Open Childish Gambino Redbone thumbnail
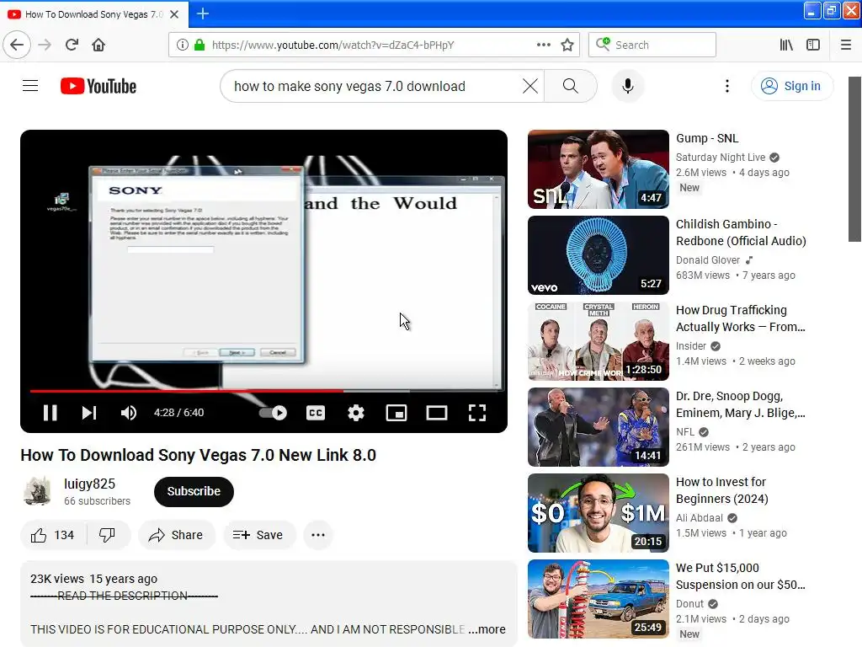Viewport: 862px width, 647px height. click(x=599, y=255)
